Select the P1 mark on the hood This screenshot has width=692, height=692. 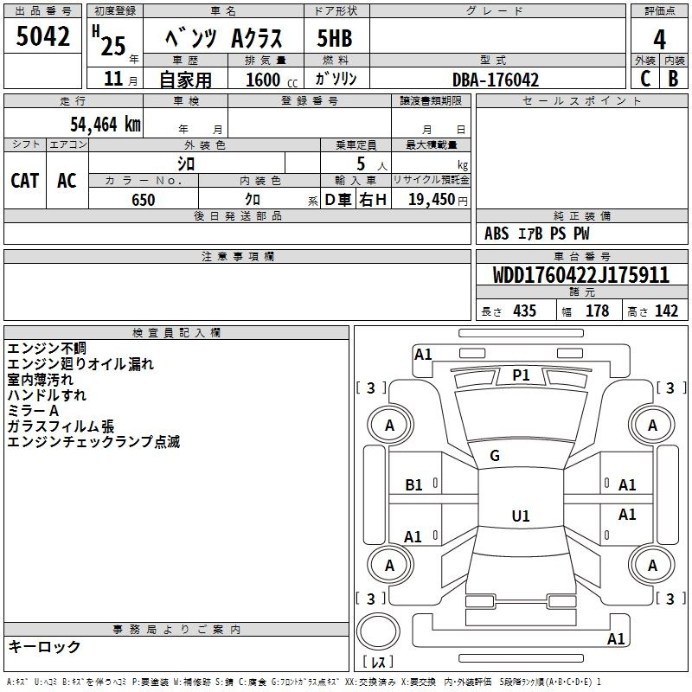[x=521, y=375]
